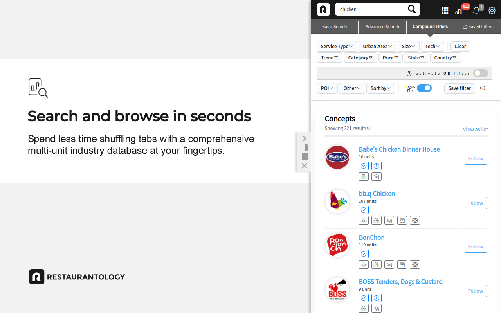Open the Size filter dropdown
Viewport: 501px width, 313px height.
(x=409, y=46)
